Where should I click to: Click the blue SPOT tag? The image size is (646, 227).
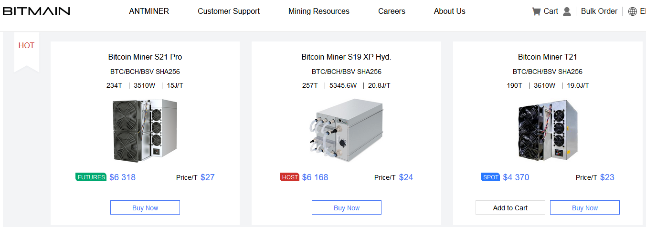(x=491, y=177)
